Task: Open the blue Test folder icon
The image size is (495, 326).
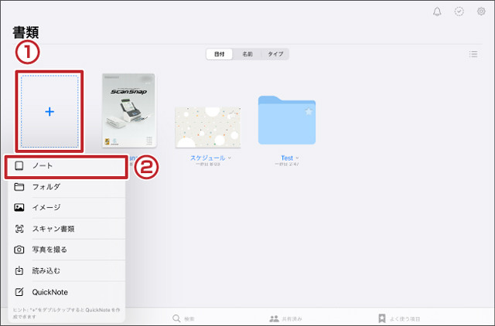Action: coord(285,121)
